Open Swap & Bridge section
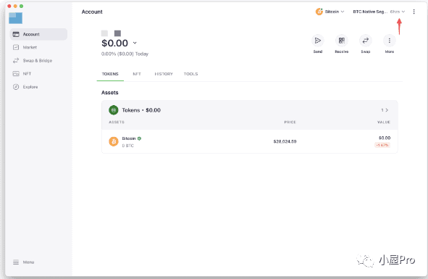Screen dimensions: 428x279 pyautogui.click(x=38, y=60)
